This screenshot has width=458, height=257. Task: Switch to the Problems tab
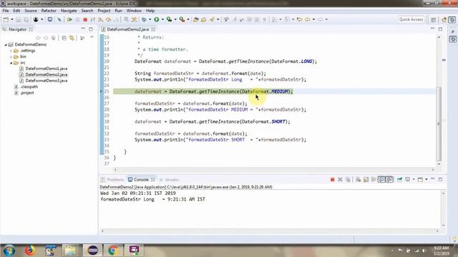(x=113, y=179)
